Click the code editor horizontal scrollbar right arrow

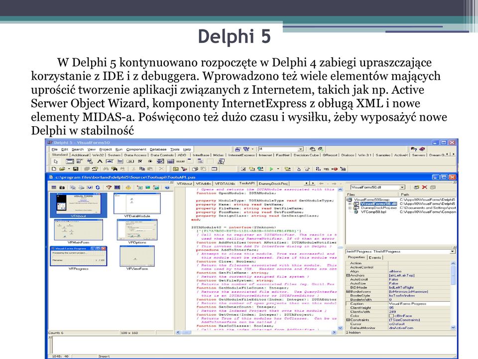tap(334, 332)
